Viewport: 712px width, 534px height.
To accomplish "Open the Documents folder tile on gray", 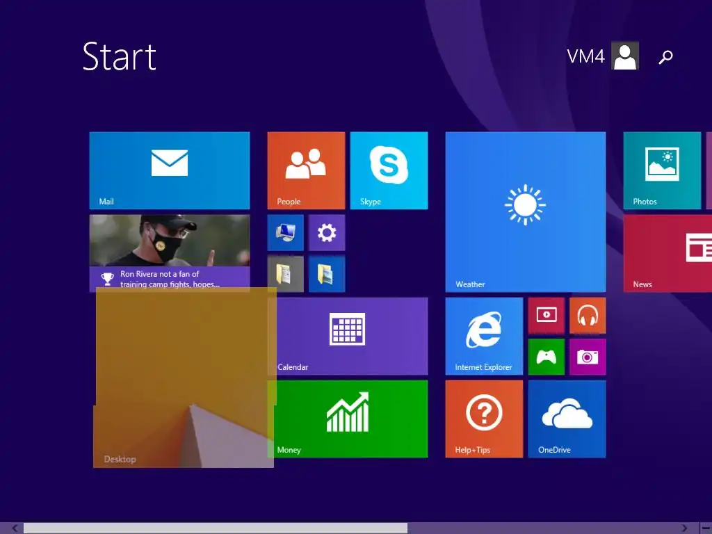I will pos(286,274).
